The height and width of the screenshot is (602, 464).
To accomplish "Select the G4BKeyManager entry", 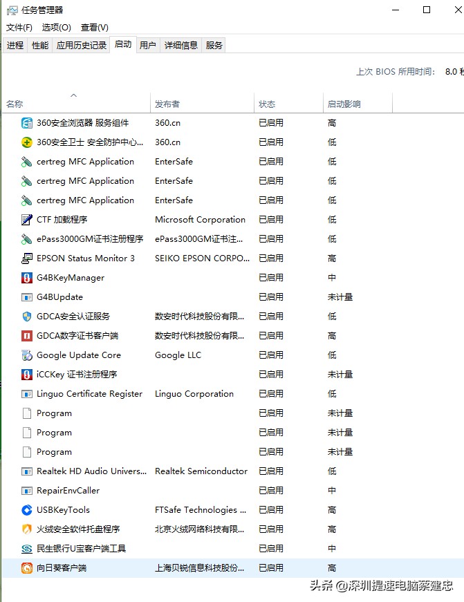I will click(x=71, y=278).
